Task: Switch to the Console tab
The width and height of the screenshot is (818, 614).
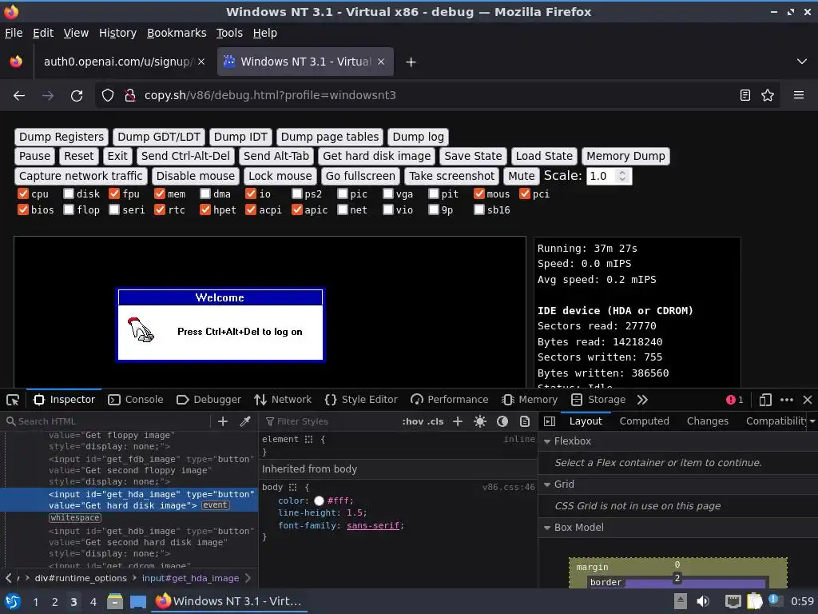Action: pyautogui.click(x=136, y=400)
